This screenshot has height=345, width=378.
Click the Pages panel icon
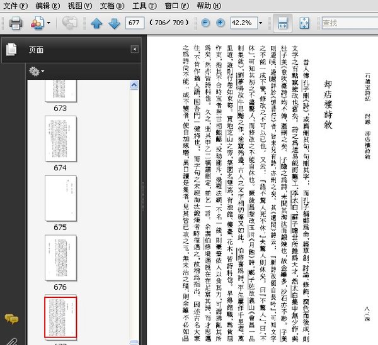(x=11, y=49)
